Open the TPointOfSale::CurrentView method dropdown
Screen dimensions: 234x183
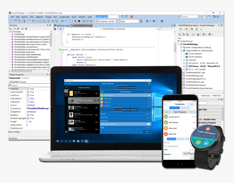pyautogui.click(x=157, y=29)
